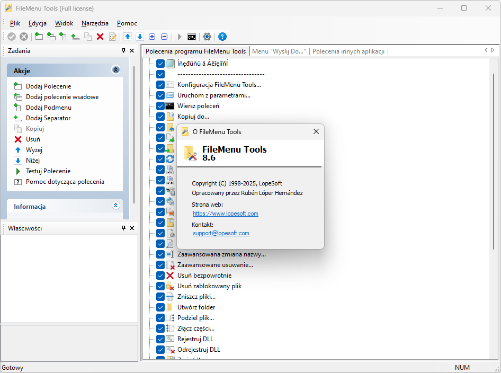Uncheck the Wiersz poleceń checkbox

(x=160, y=106)
